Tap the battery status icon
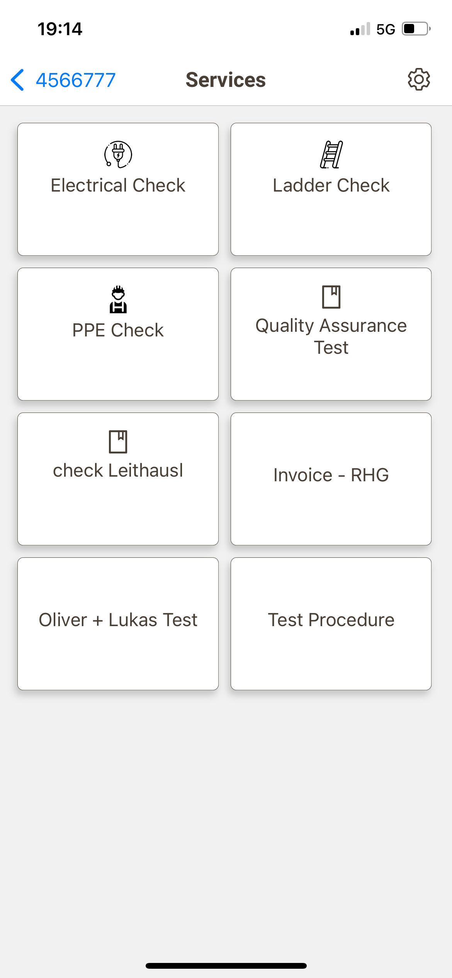This screenshot has width=452, height=978. click(416, 29)
